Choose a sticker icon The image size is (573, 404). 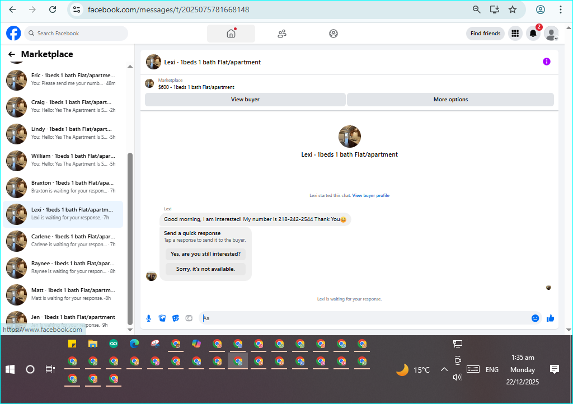tap(176, 318)
